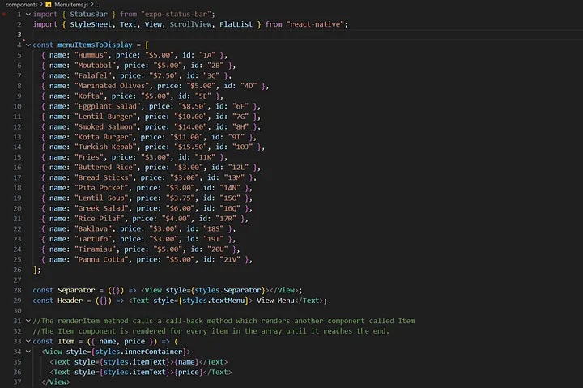Click line number 15 in the gutter

(x=17, y=156)
